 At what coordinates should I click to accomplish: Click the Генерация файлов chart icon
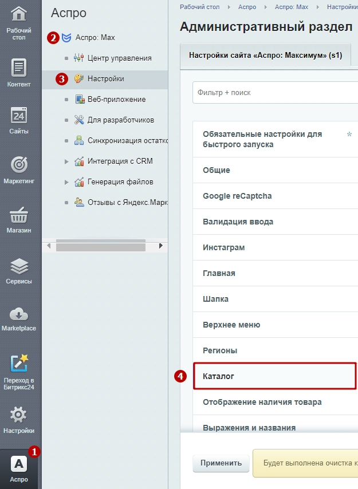(79, 182)
